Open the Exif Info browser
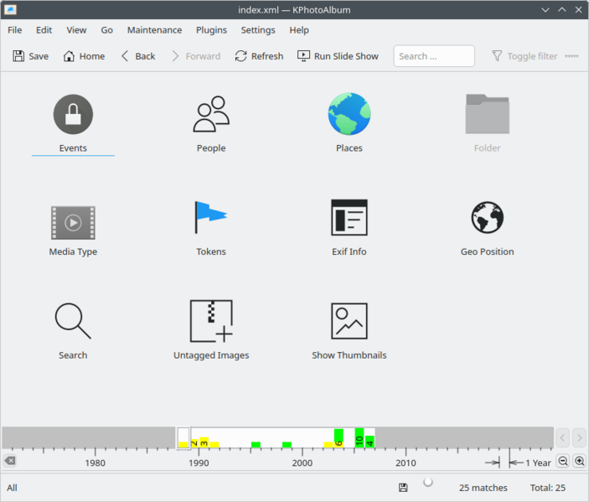The width and height of the screenshot is (589, 502). (349, 218)
